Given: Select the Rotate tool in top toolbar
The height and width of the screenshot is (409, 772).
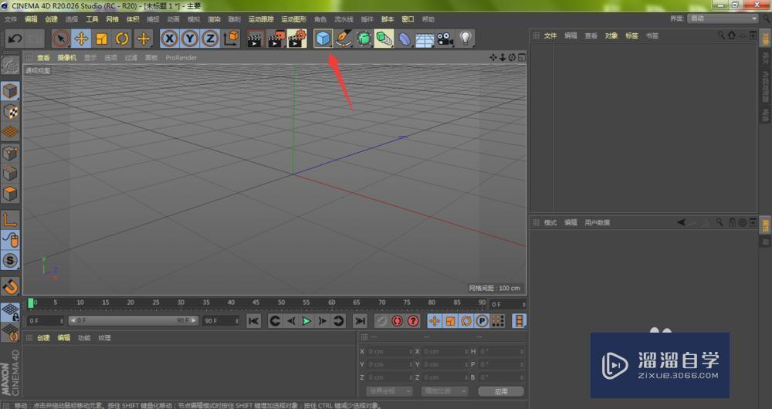Looking at the screenshot, I should coord(122,38).
